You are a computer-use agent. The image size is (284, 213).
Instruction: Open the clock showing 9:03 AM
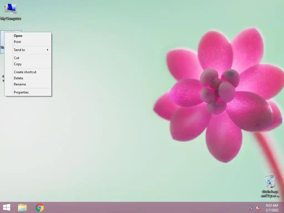pos(272,207)
